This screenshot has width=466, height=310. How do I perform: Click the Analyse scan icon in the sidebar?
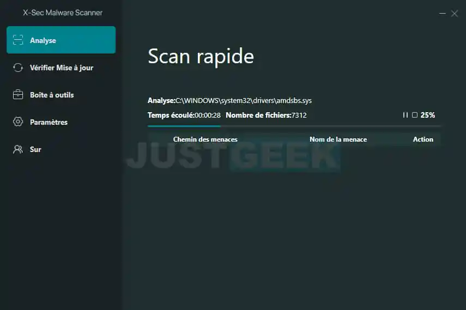(x=18, y=40)
